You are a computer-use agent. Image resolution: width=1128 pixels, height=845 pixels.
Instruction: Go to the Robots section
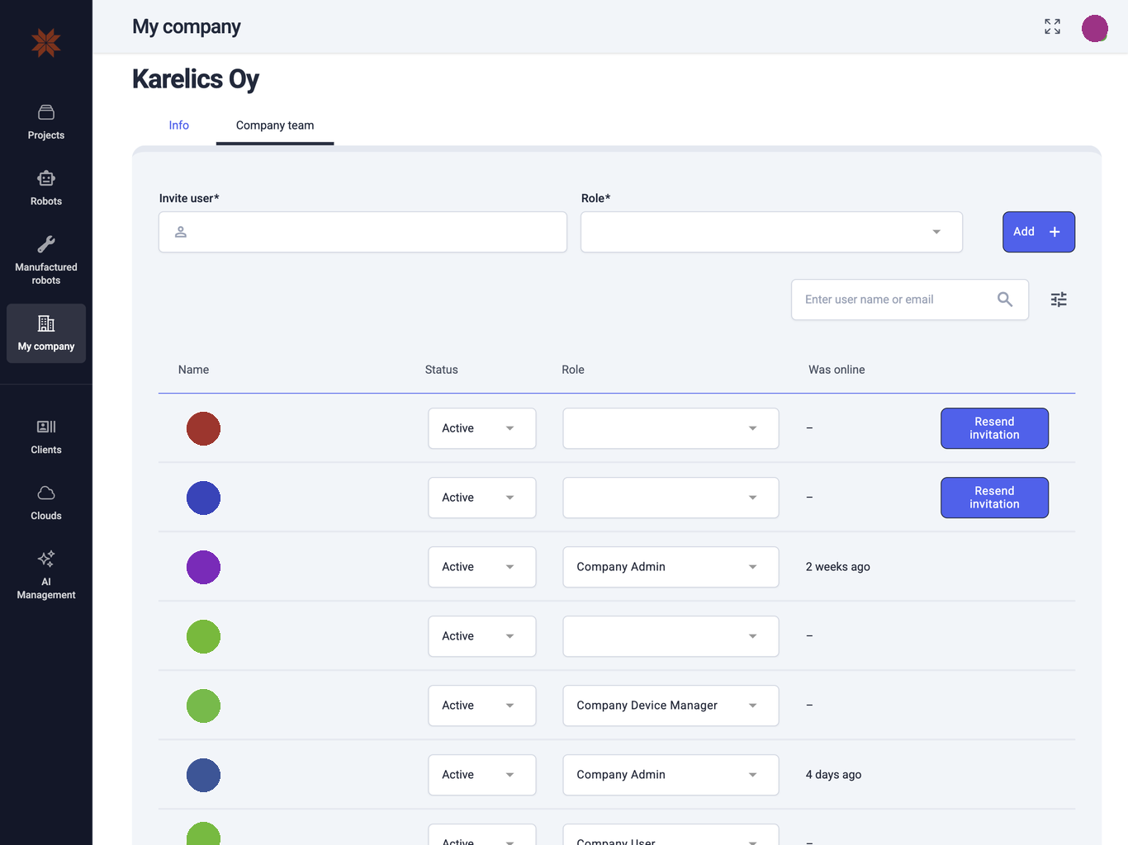coord(46,188)
